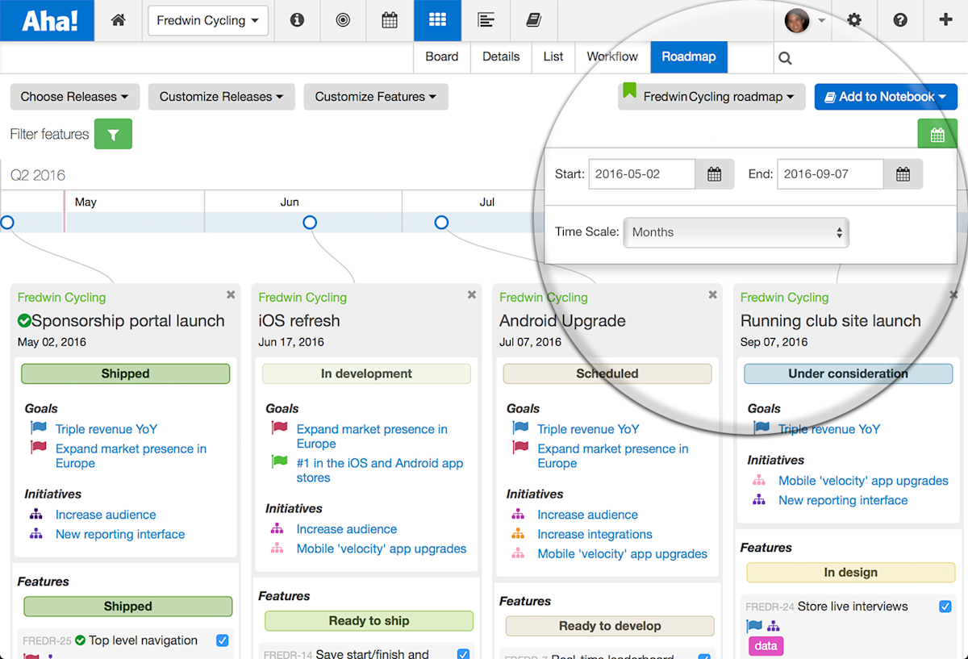Screen dimensions: 968x659
Task: Switch to the Workflow tab
Action: click(x=612, y=56)
